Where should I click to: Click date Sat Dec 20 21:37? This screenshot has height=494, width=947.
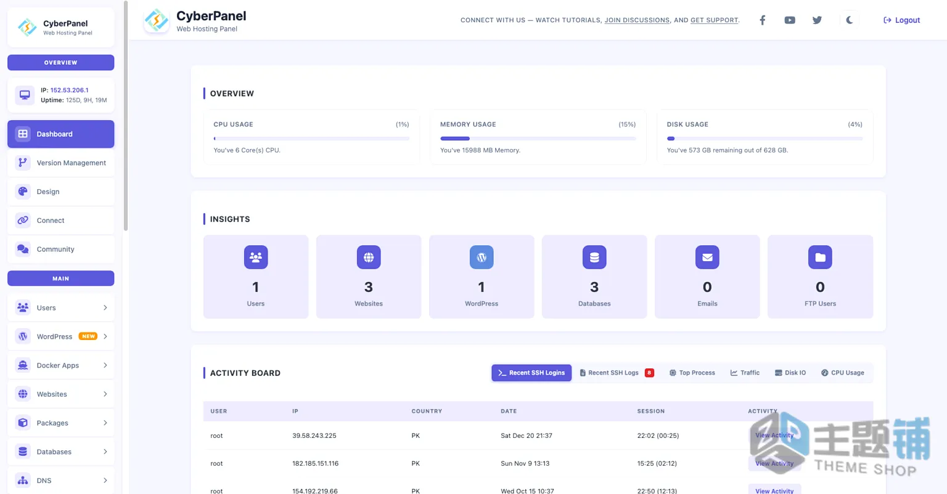point(527,435)
